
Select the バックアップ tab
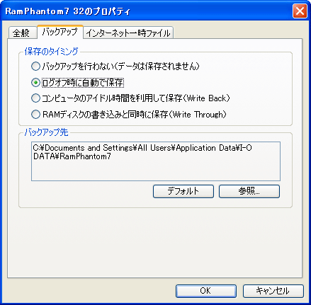click(60, 32)
